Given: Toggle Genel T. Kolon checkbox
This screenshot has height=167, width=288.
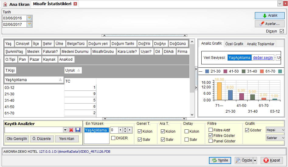Looking at the screenshot, I should [140, 131].
